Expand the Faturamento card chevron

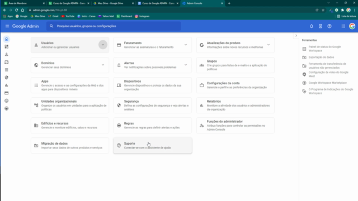(x=186, y=45)
